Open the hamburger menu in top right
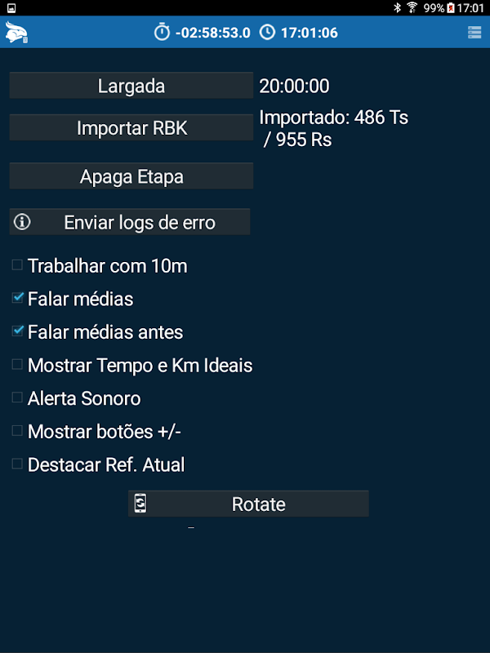This screenshot has height=653, width=490. coord(474,33)
